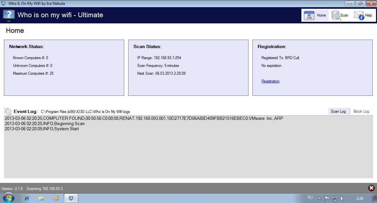Open Windows Explorer folder on taskbar
The height and width of the screenshot is (203, 377).
tap(41, 198)
